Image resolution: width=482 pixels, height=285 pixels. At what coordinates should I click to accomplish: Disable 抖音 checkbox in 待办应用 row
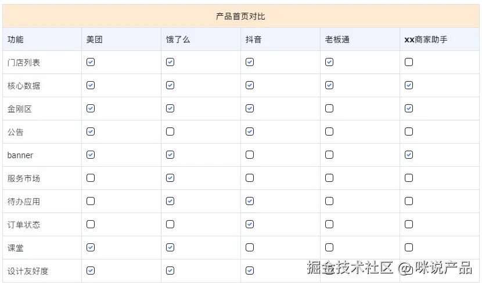[250, 201]
